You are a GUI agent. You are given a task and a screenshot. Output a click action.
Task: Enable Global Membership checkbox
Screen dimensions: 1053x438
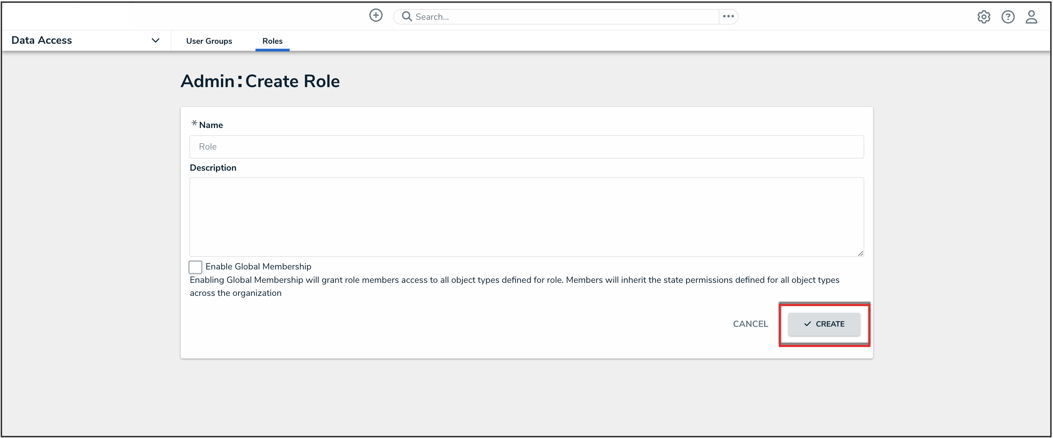click(195, 267)
